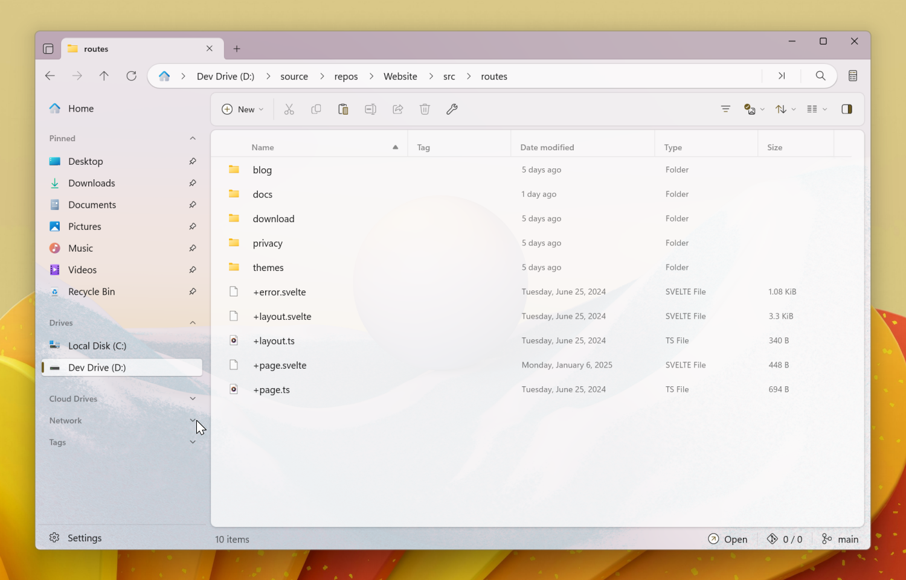Toggle the vertical tabs sidebar button
Viewport: 906px width, 580px height.
tap(48, 49)
